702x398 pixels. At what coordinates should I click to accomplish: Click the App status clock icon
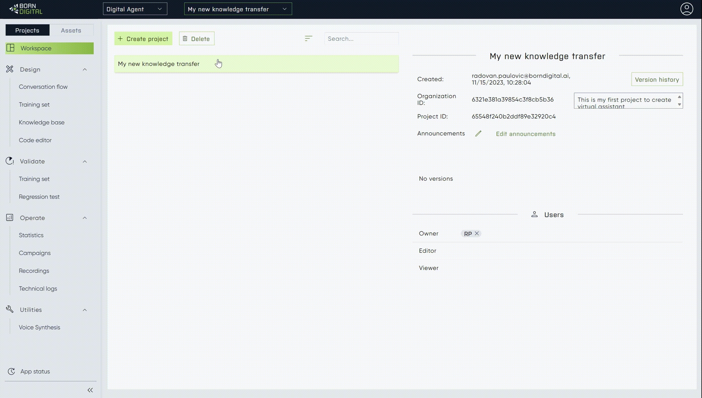(11, 371)
